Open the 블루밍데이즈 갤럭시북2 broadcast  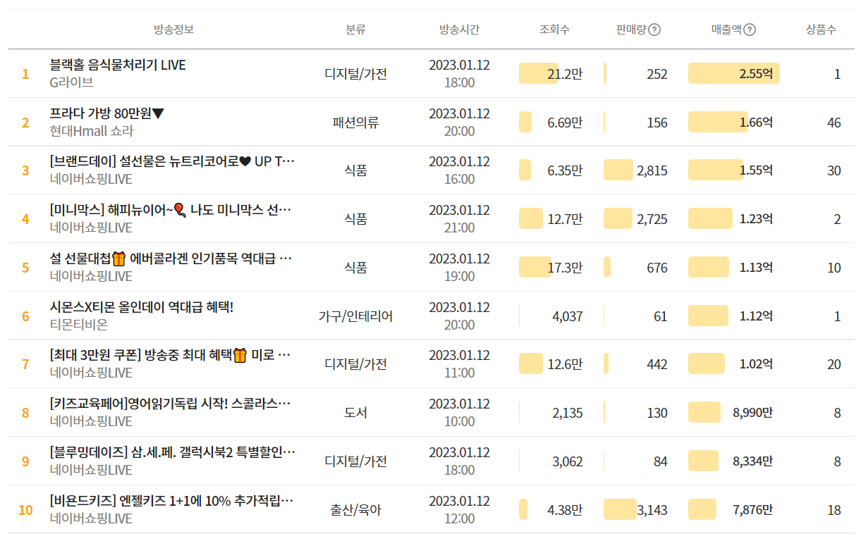[173, 452]
